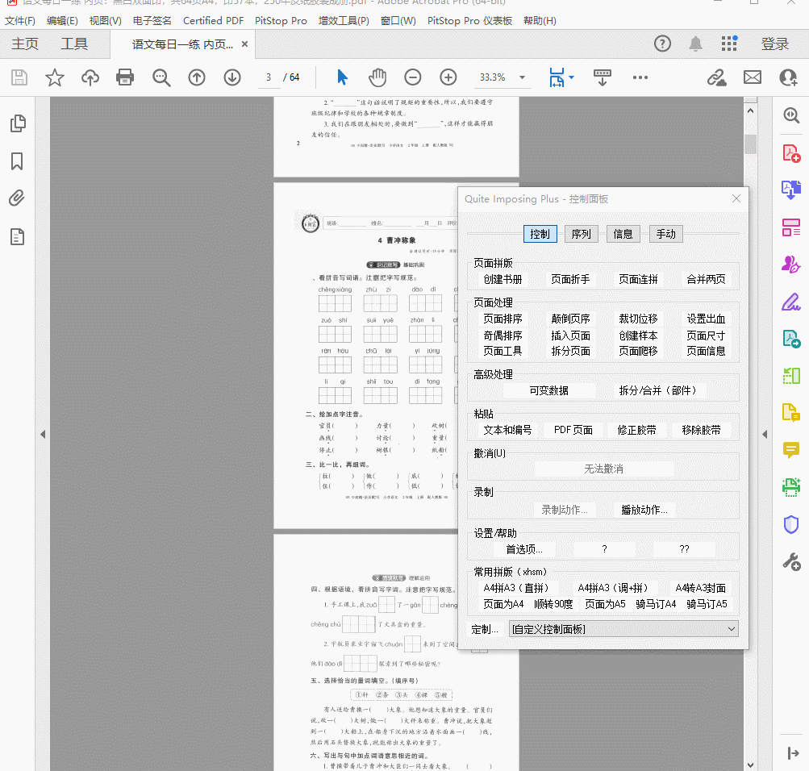Click the 定制... button
809x771 pixels.
click(485, 629)
